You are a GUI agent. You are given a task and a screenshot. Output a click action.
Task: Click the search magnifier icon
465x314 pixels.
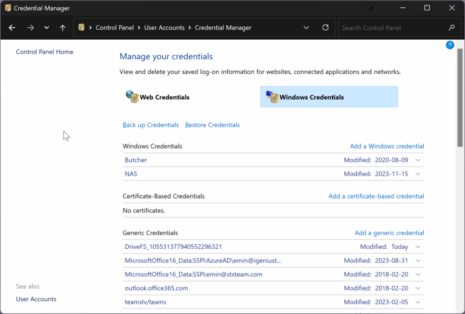coord(451,28)
